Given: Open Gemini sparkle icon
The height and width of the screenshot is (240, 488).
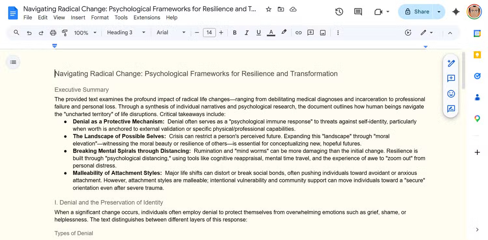Looking at the screenshot, I should click(x=456, y=12).
